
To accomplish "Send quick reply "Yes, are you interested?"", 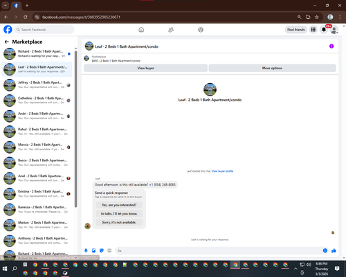I will (x=119, y=205).
